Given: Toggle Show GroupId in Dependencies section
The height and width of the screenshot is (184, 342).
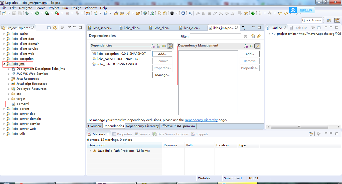Looking at the screenshot, I should [x=164, y=46].
